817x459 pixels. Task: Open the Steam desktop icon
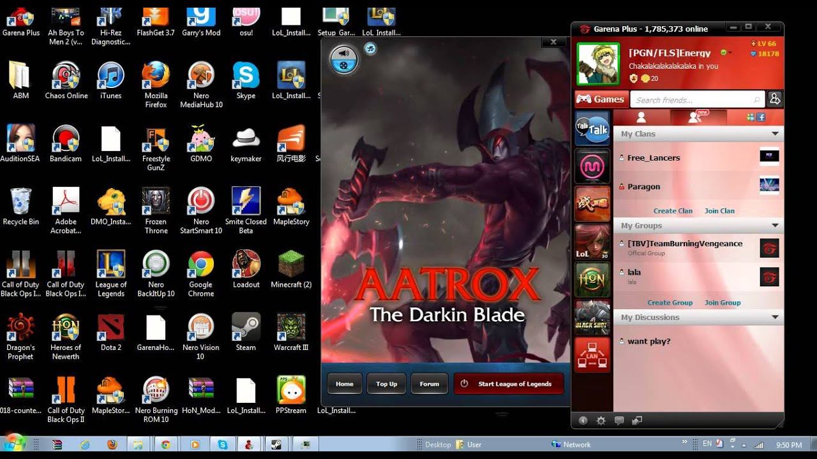pos(246,332)
